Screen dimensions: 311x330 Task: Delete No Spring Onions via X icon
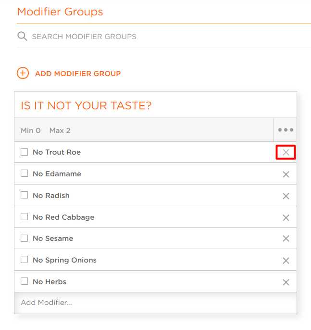[286, 261]
